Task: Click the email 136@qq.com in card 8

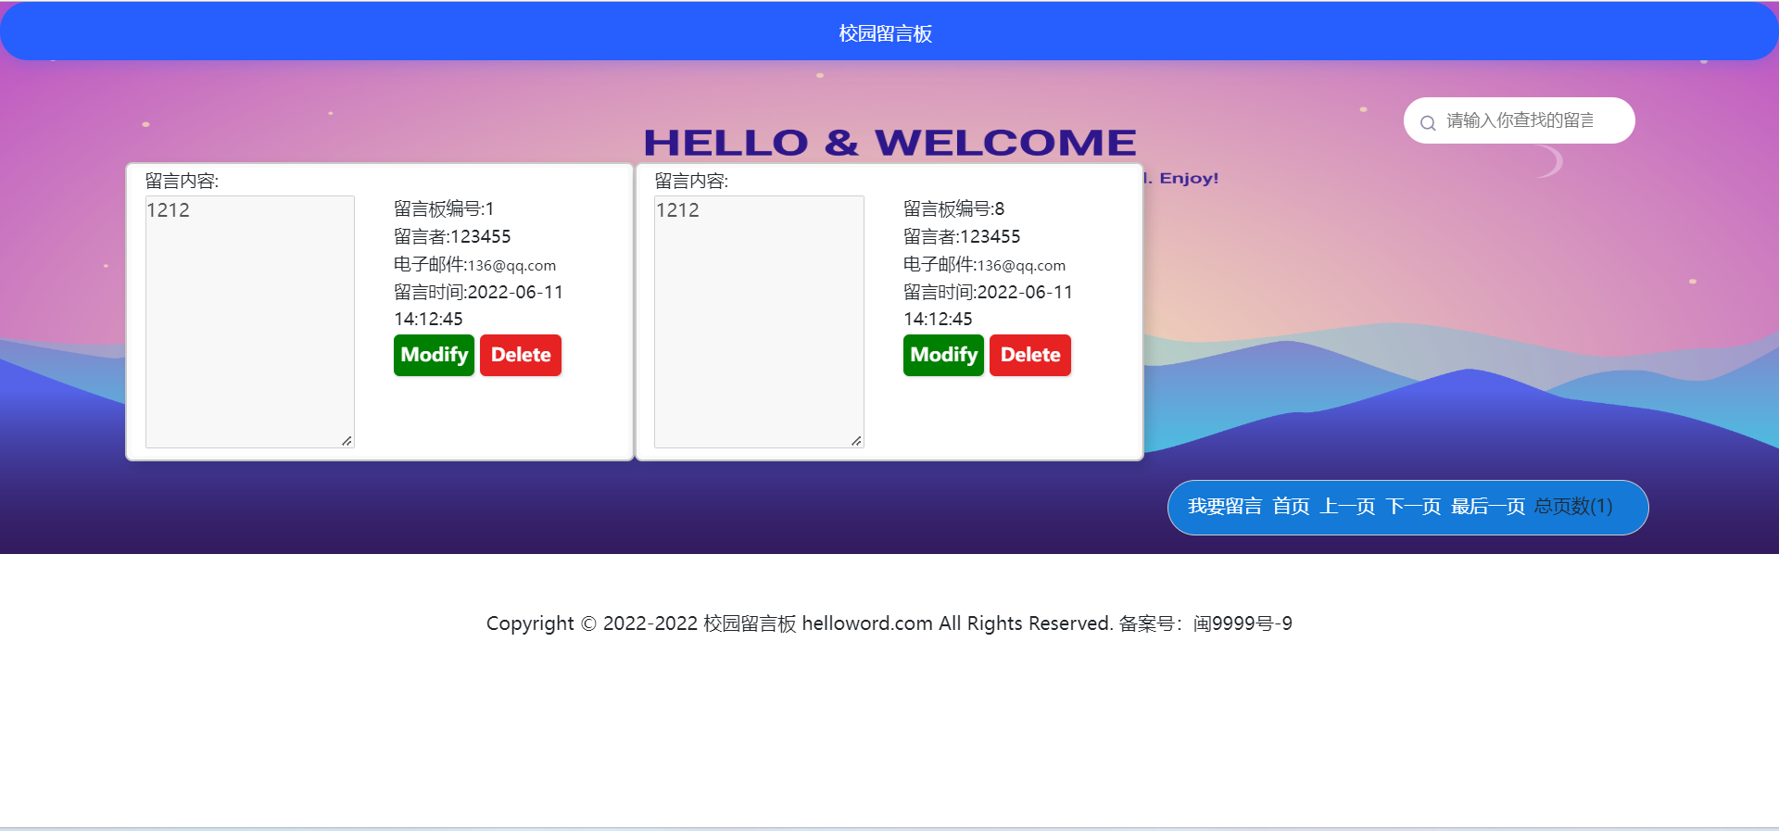Action: 1021,266
